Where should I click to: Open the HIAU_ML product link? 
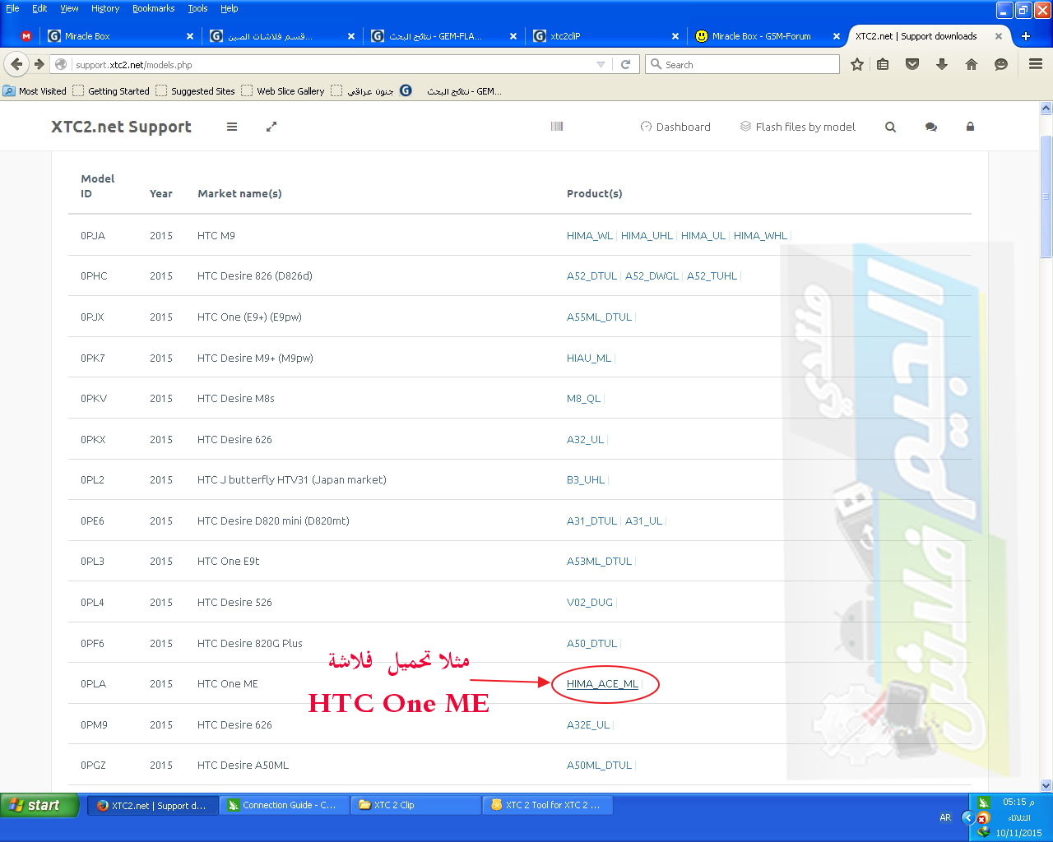(589, 359)
